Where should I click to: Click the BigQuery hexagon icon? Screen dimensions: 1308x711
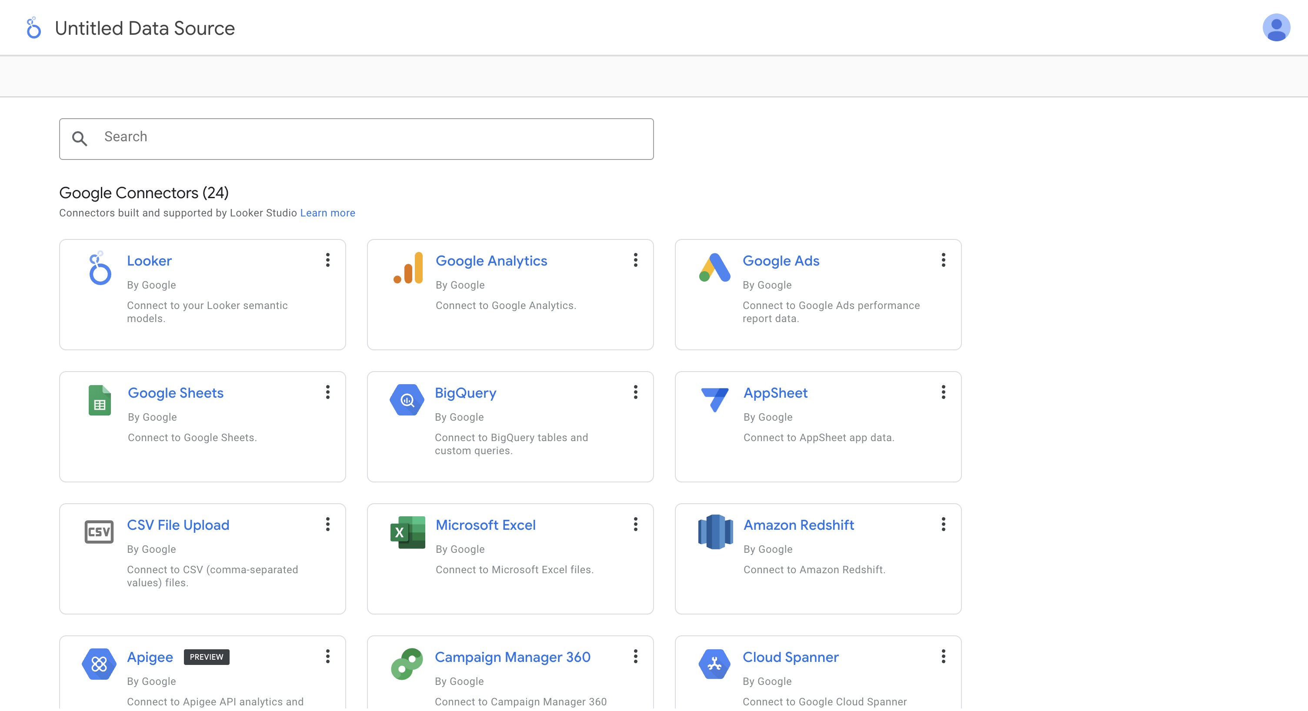tap(407, 400)
